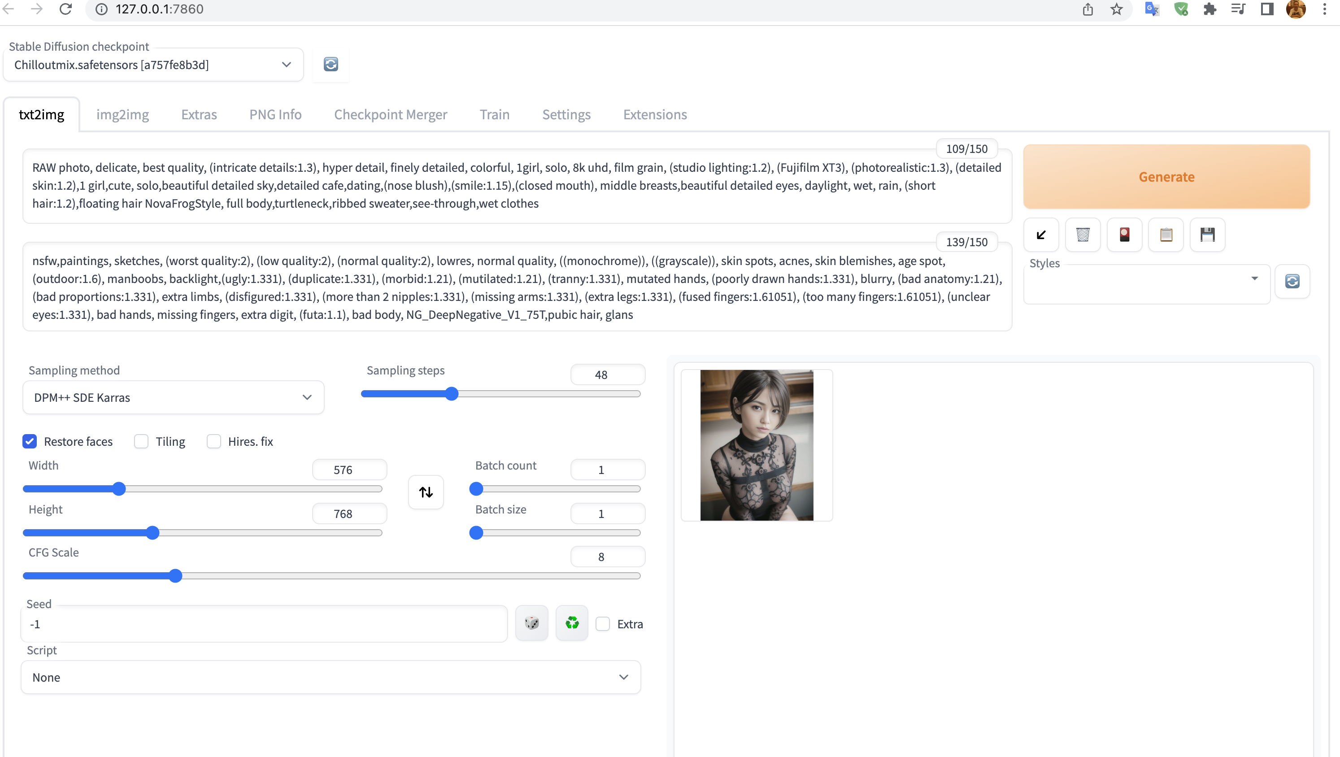Open the Google Translate extension icon
Screen dimensions: 1340x757
(1152, 9)
